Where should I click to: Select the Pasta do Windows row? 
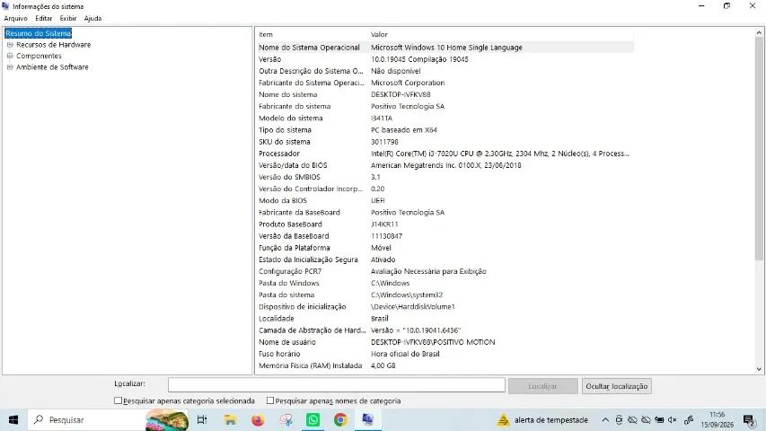click(x=445, y=283)
